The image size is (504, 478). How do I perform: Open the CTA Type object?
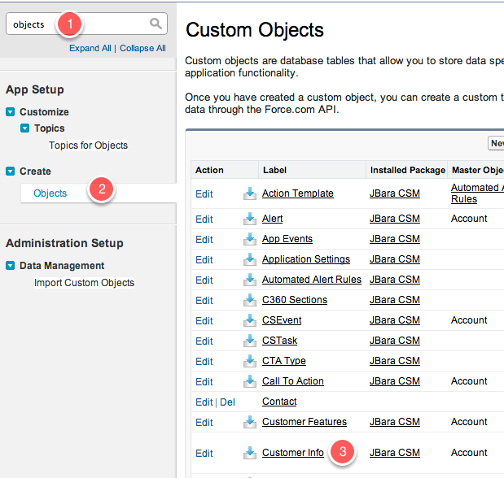point(284,361)
